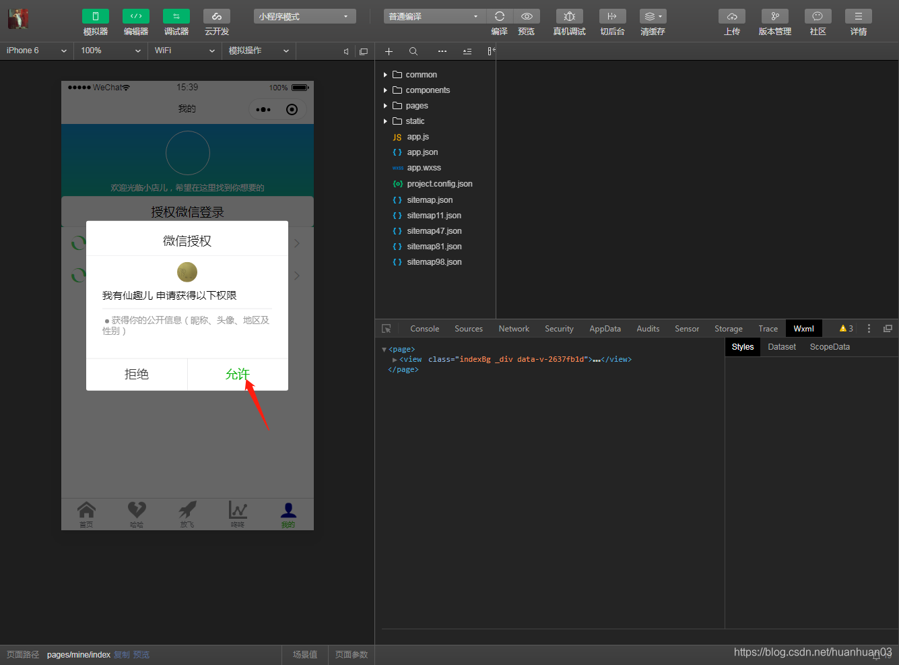Viewport: 899px width, 665px height.
Task: Click the 预览 preview eye icon
Action: [x=527, y=16]
